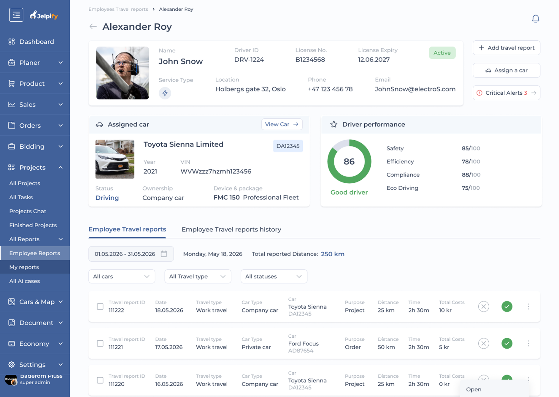
Task: Click the View Car button
Action: point(282,124)
